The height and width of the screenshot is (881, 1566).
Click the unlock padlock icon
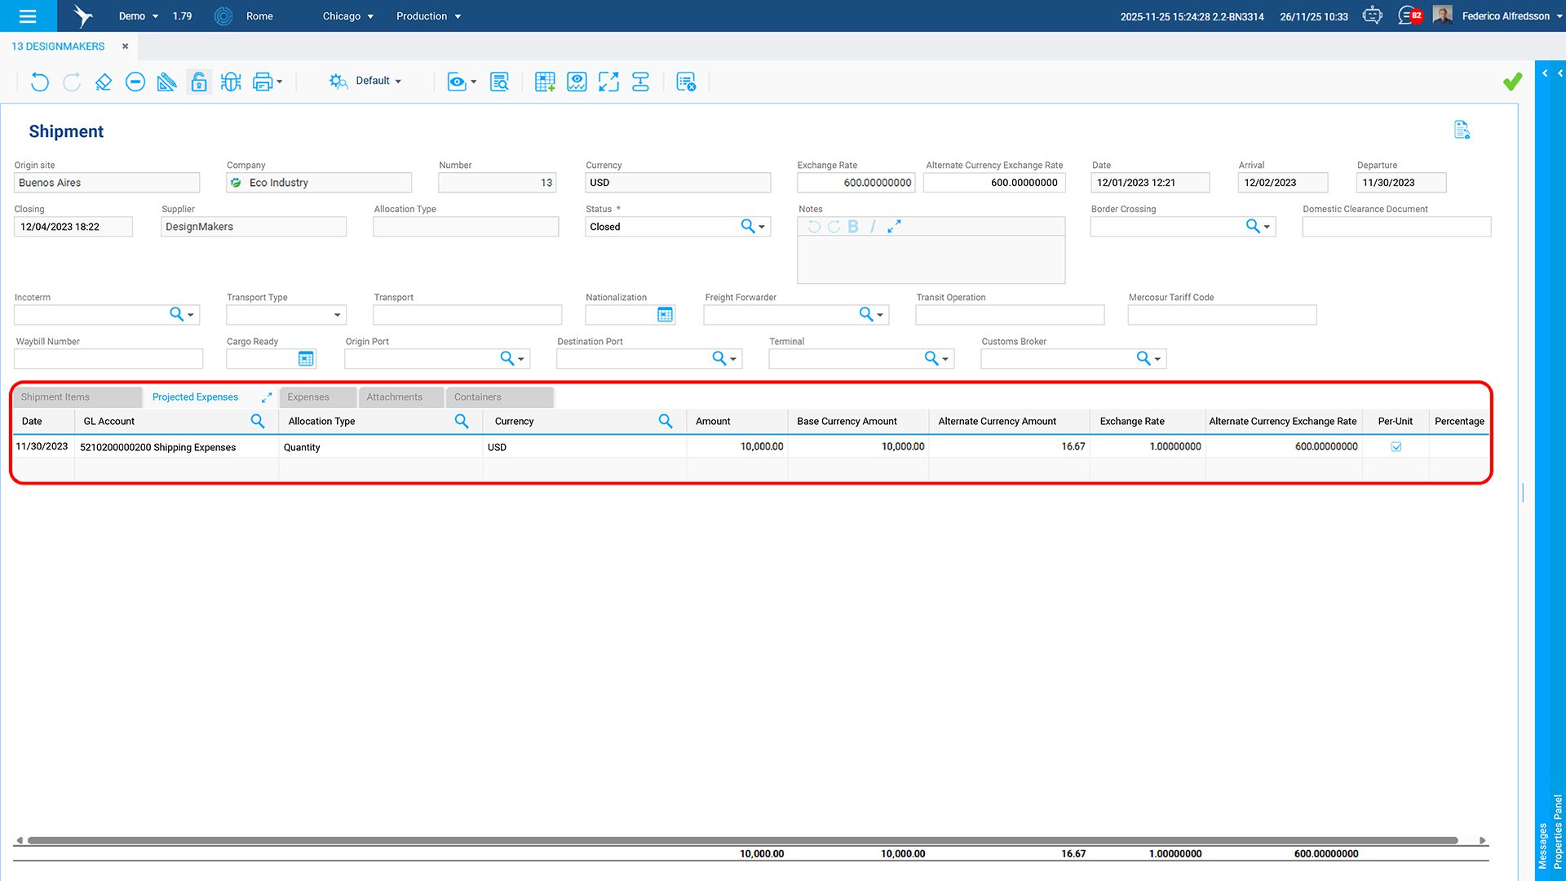[x=199, y=82]
